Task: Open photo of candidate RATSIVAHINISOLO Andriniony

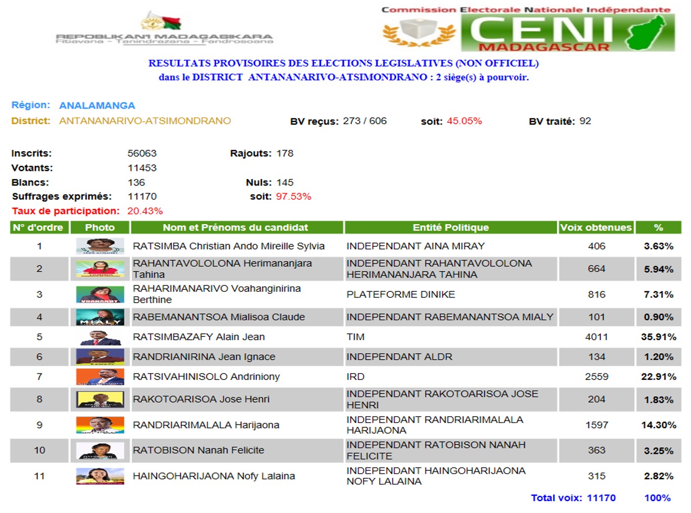Action: pos(100,376)
